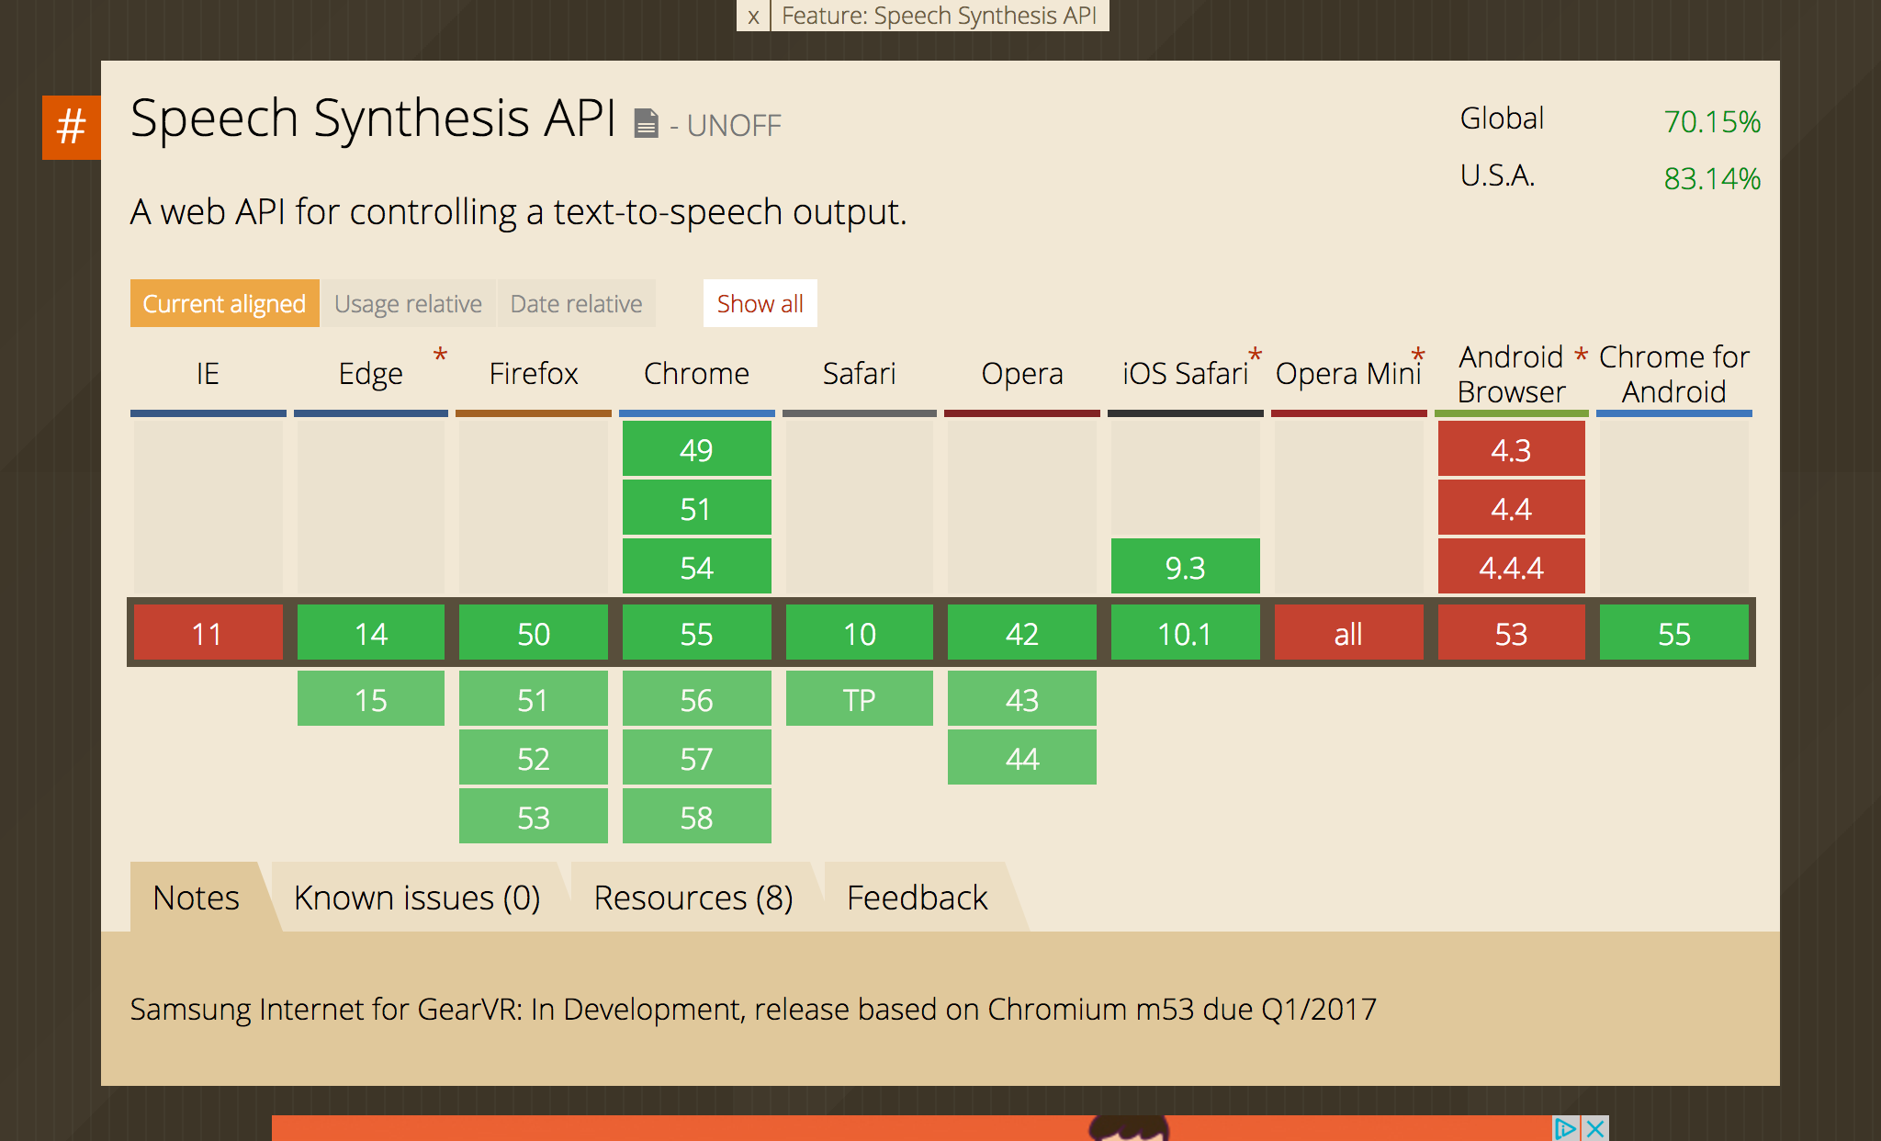The image size is (1881, 1141).
Task: Open the spec document icon beside title
Action: [x=647, y=123]
